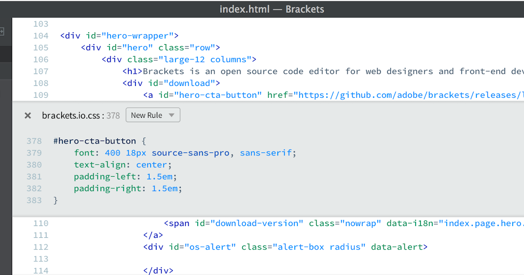Click inline editor line number 383
The width and height of the screenshot is (524, 275).
(34, 200)
